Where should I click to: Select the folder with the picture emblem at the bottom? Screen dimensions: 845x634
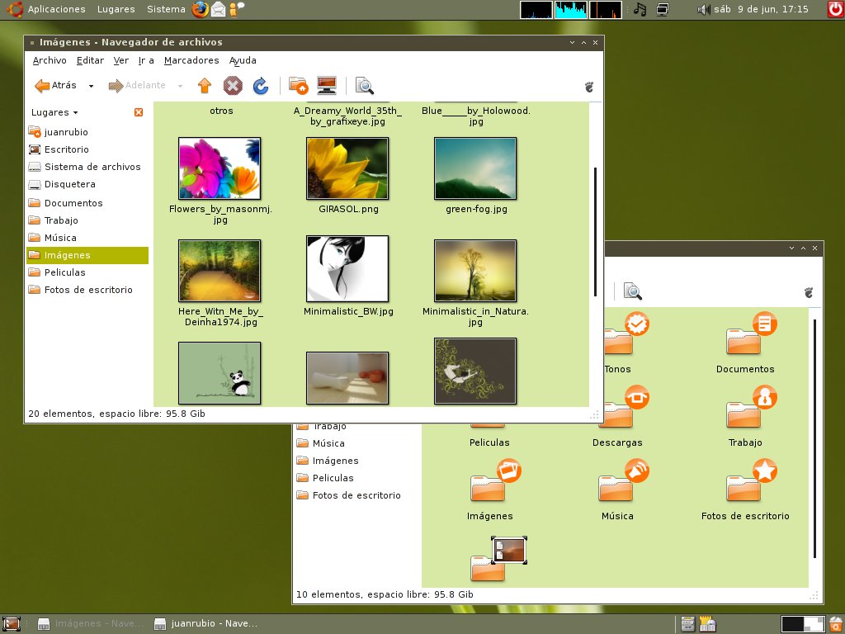click(x=498, y=559)
